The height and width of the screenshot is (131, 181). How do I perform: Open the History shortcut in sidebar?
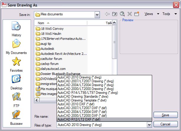[16, 29]
